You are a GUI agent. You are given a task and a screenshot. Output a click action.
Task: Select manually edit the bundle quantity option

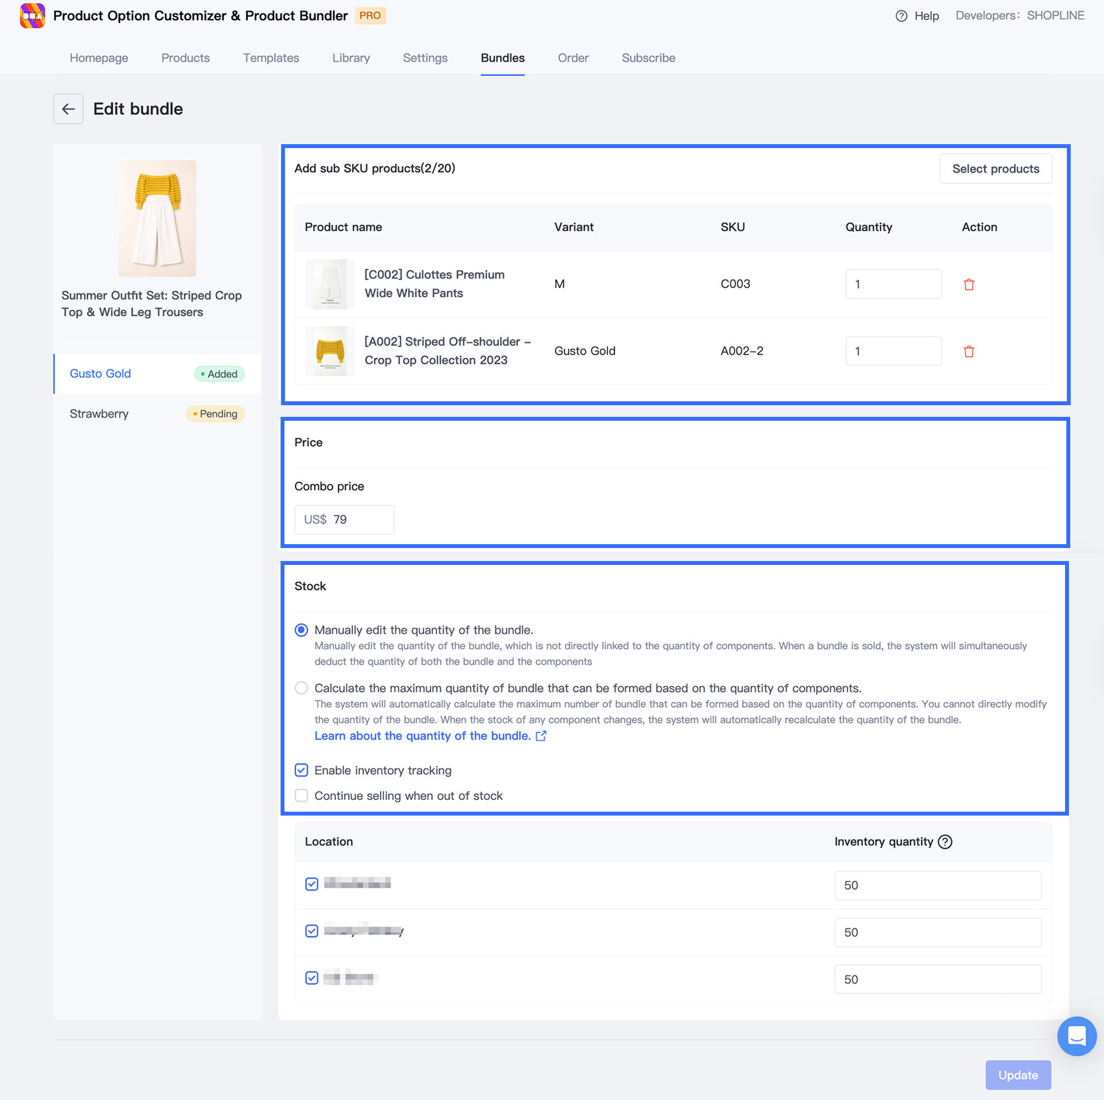click(301, 630)
